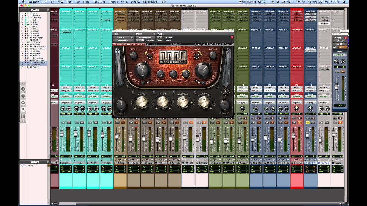Click the A→B copy button
The height and width of the screenshot is (206, 367).
click(211, 44)
